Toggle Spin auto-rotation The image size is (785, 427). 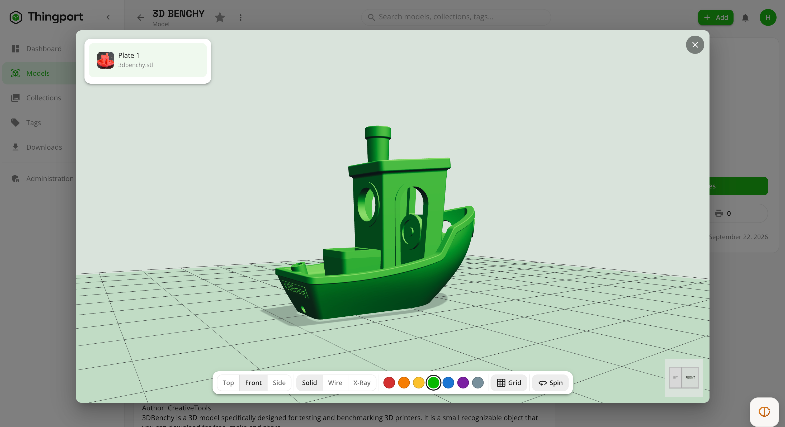point(550,382)
